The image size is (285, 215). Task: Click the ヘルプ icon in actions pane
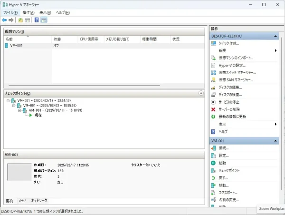point(213,131)
